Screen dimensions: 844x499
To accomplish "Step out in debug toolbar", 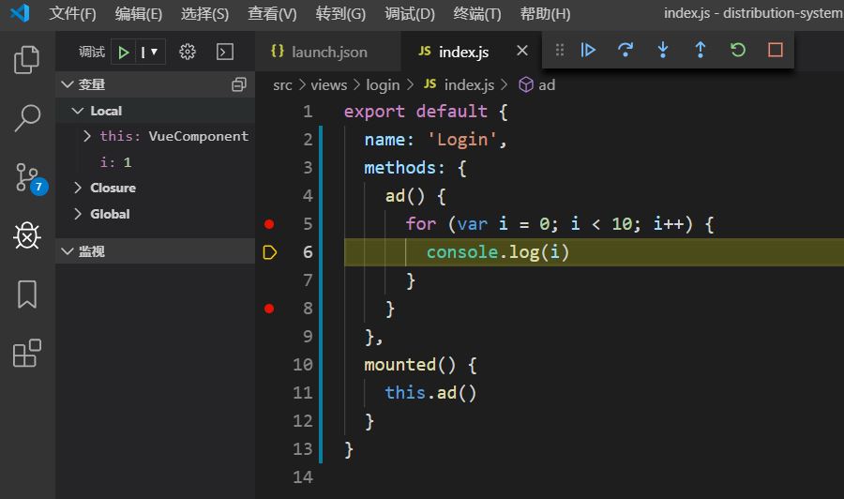I will [701, 50].
